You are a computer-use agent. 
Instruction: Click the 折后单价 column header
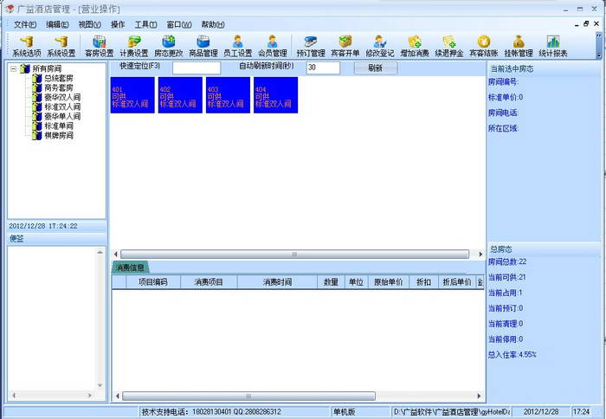point(457,282)
